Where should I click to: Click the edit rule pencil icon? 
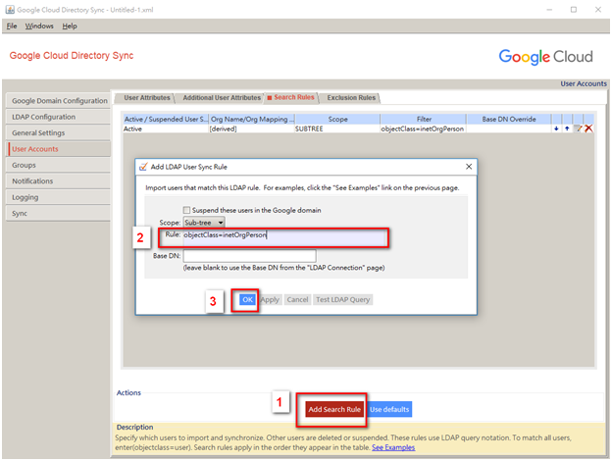578,128
